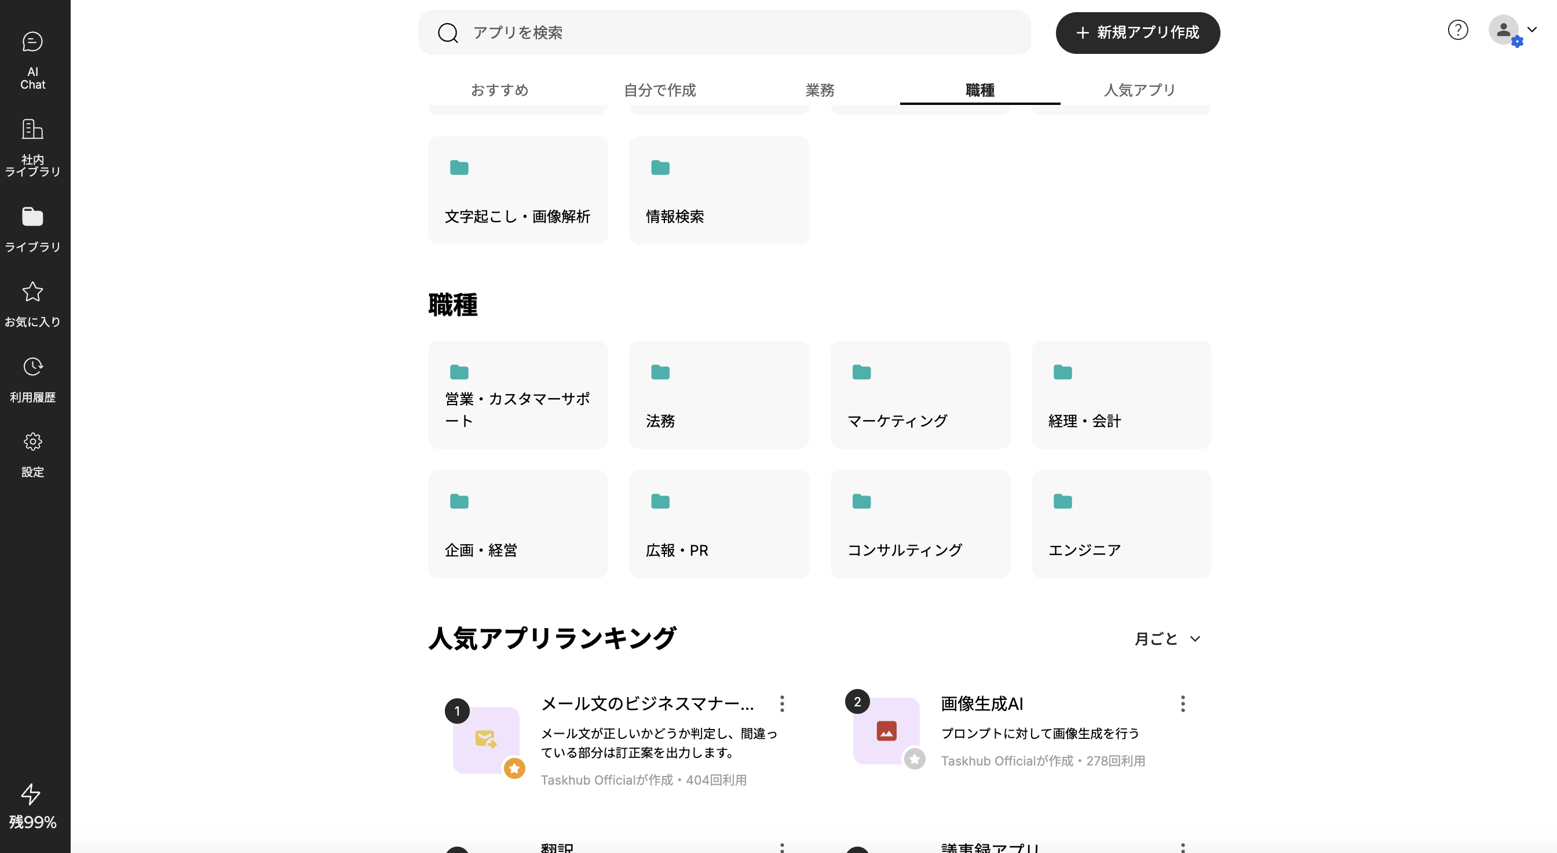The image size is (1557, 853).
Task: Click the 新規アプリ作成 button
Action: coord(1138,32)
